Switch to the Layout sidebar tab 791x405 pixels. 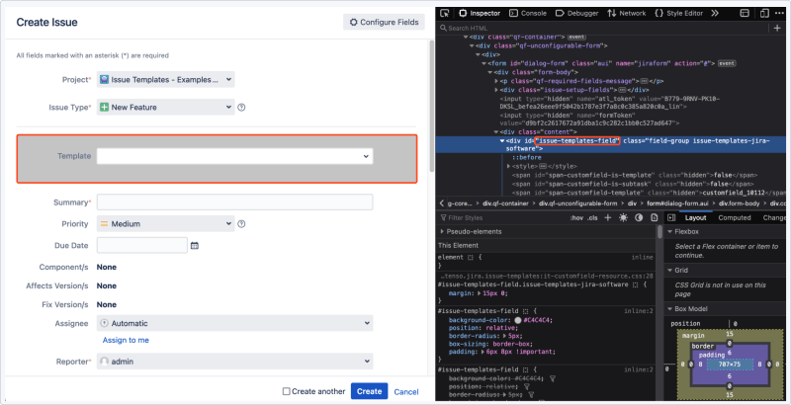pyautogui.click(x=696, y=217)
